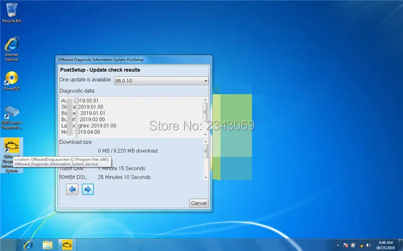Open the Recycle Bin desktop icon
Viewport: 403px width, 251px height.
tap(12, 13)
